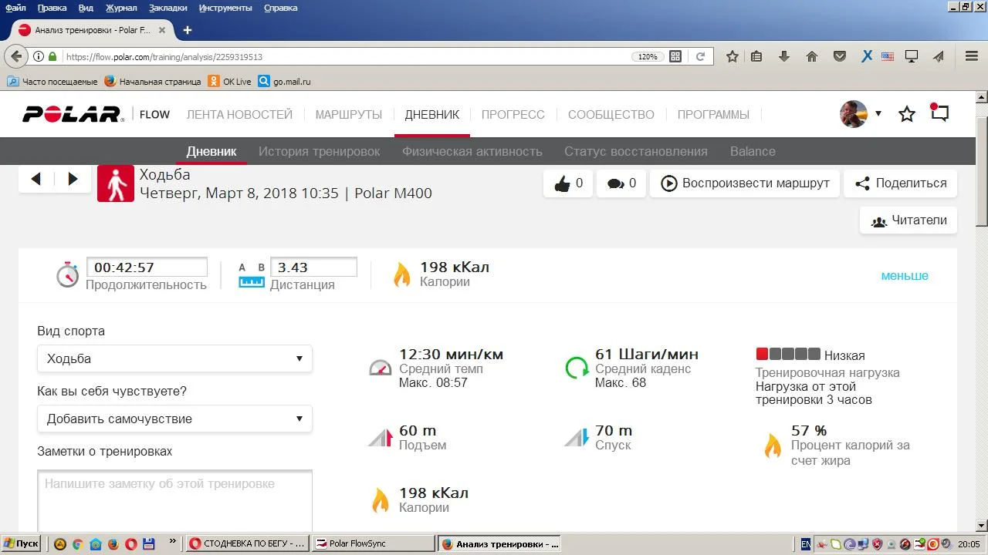Viewport: 988px width, 555px height.
Task: Open МАРШРУТЫ in main navigation
Action: [349, 115]
